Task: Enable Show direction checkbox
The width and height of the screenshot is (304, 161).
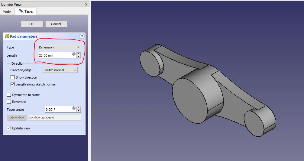Action: coord(13,77)
